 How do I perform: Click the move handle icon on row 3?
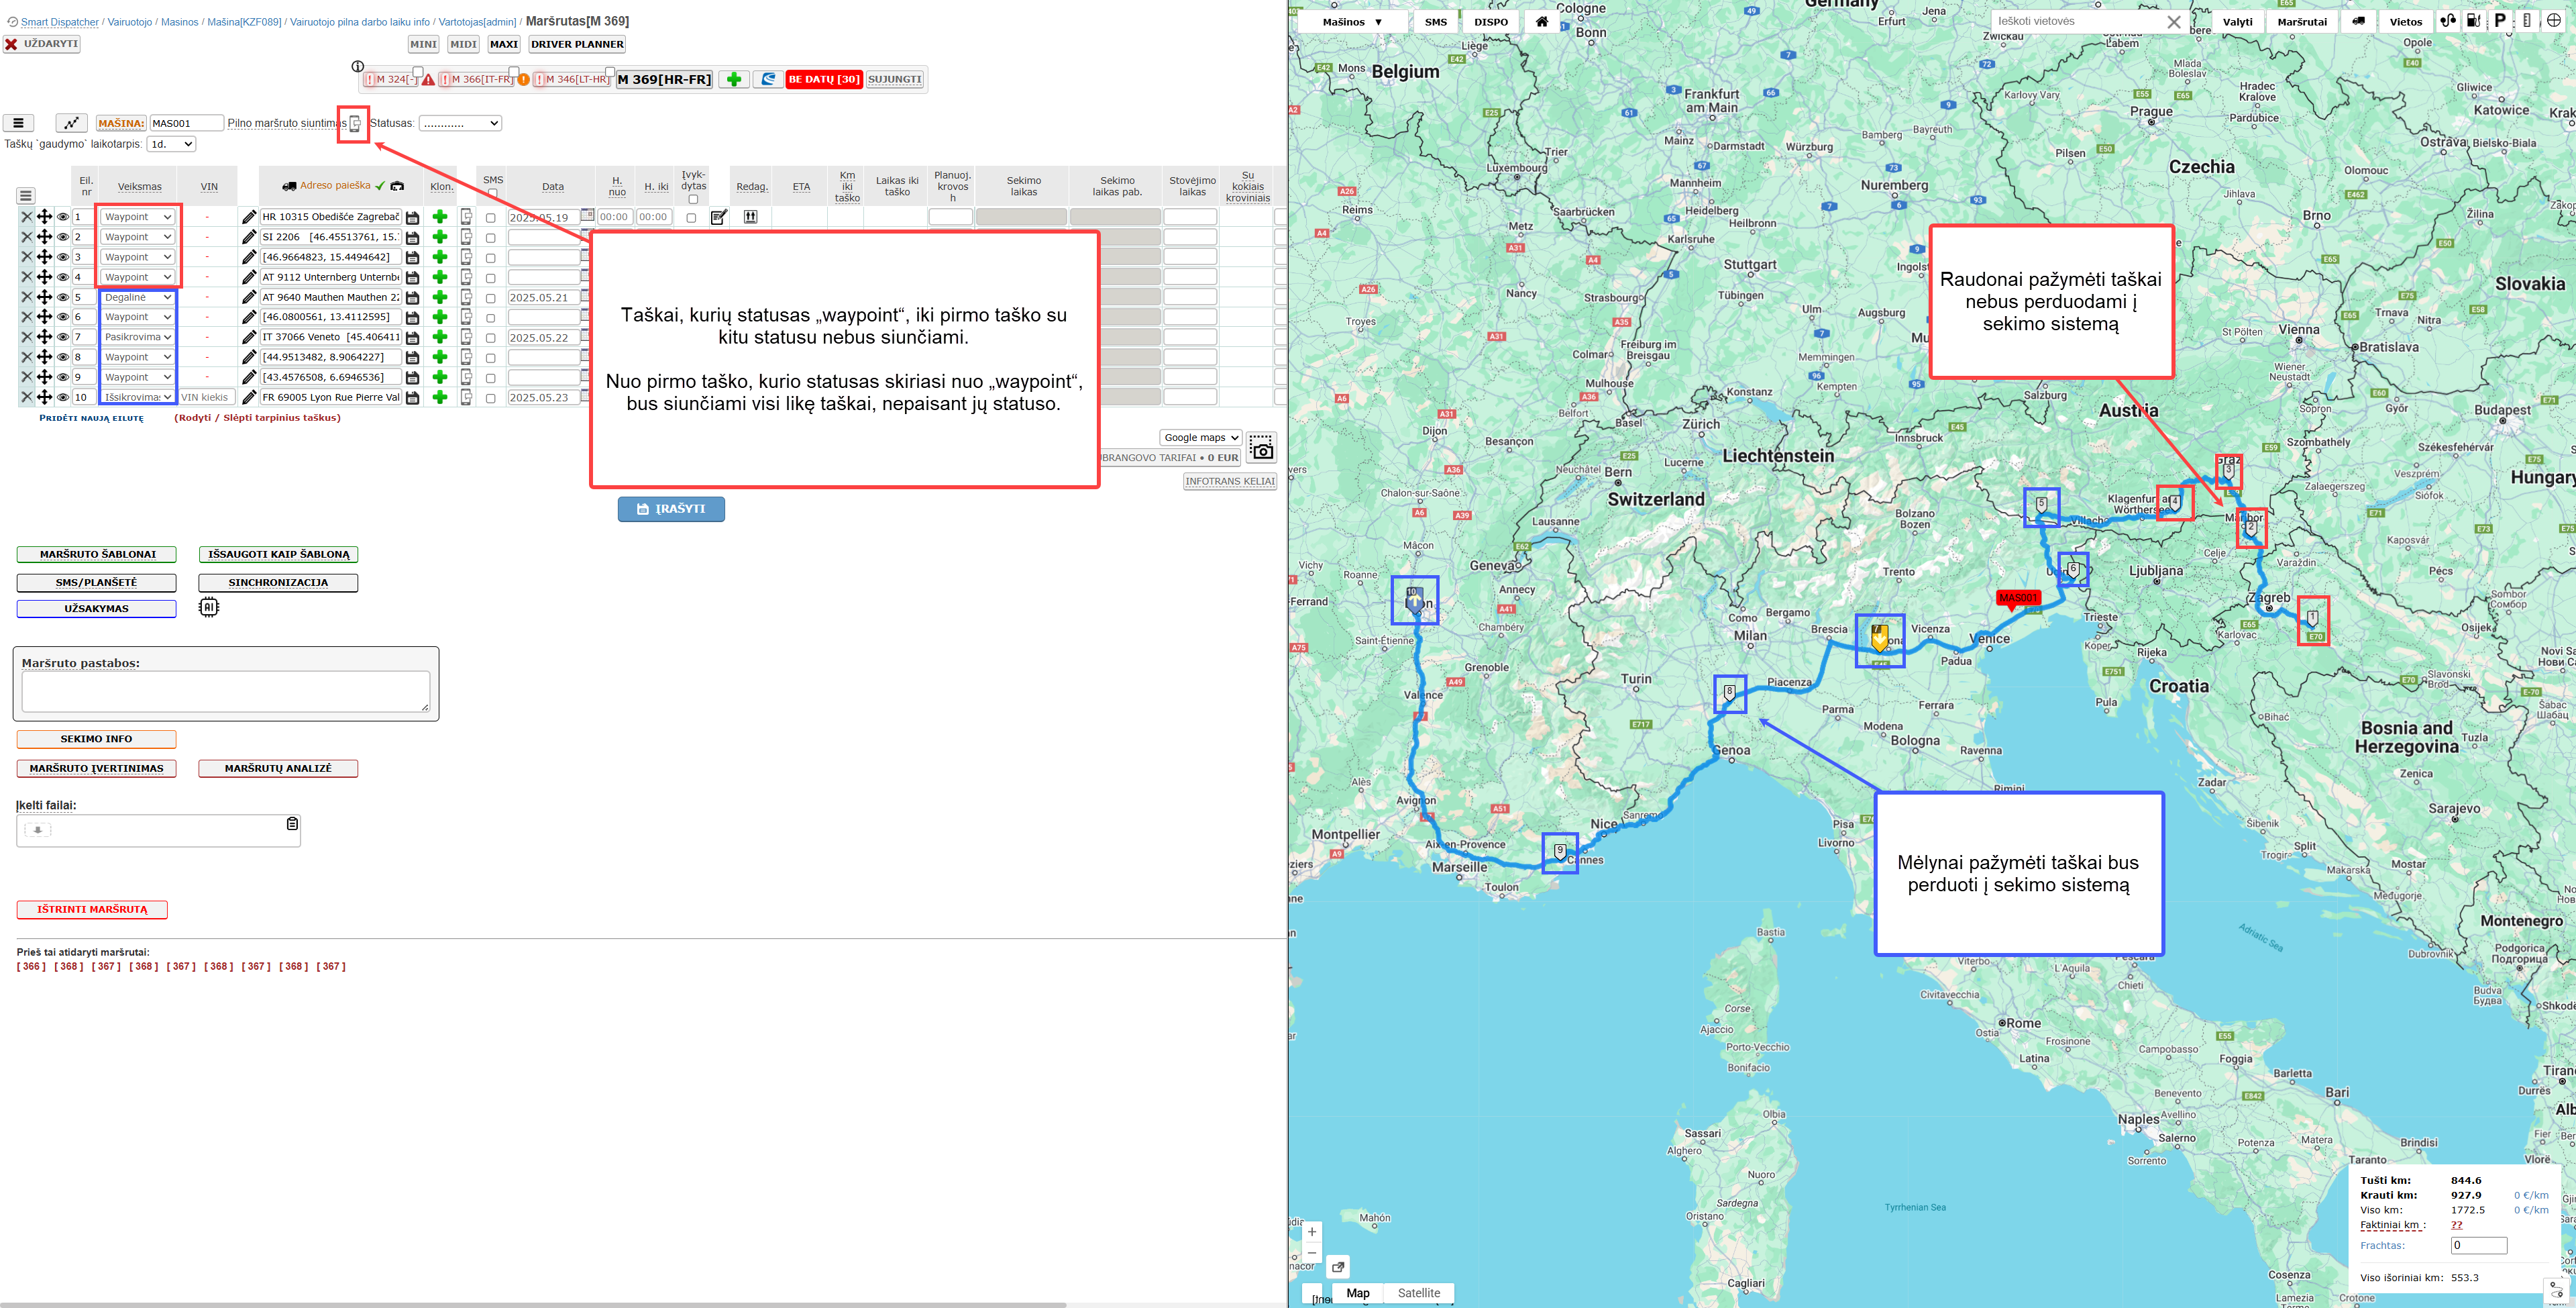[44, 257]
